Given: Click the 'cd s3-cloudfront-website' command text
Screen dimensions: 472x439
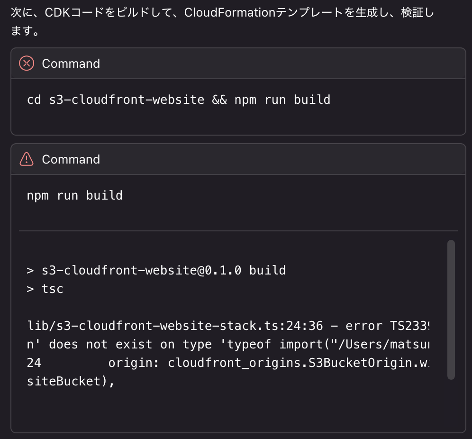Looking at the screenshot, I should (116, 100).
